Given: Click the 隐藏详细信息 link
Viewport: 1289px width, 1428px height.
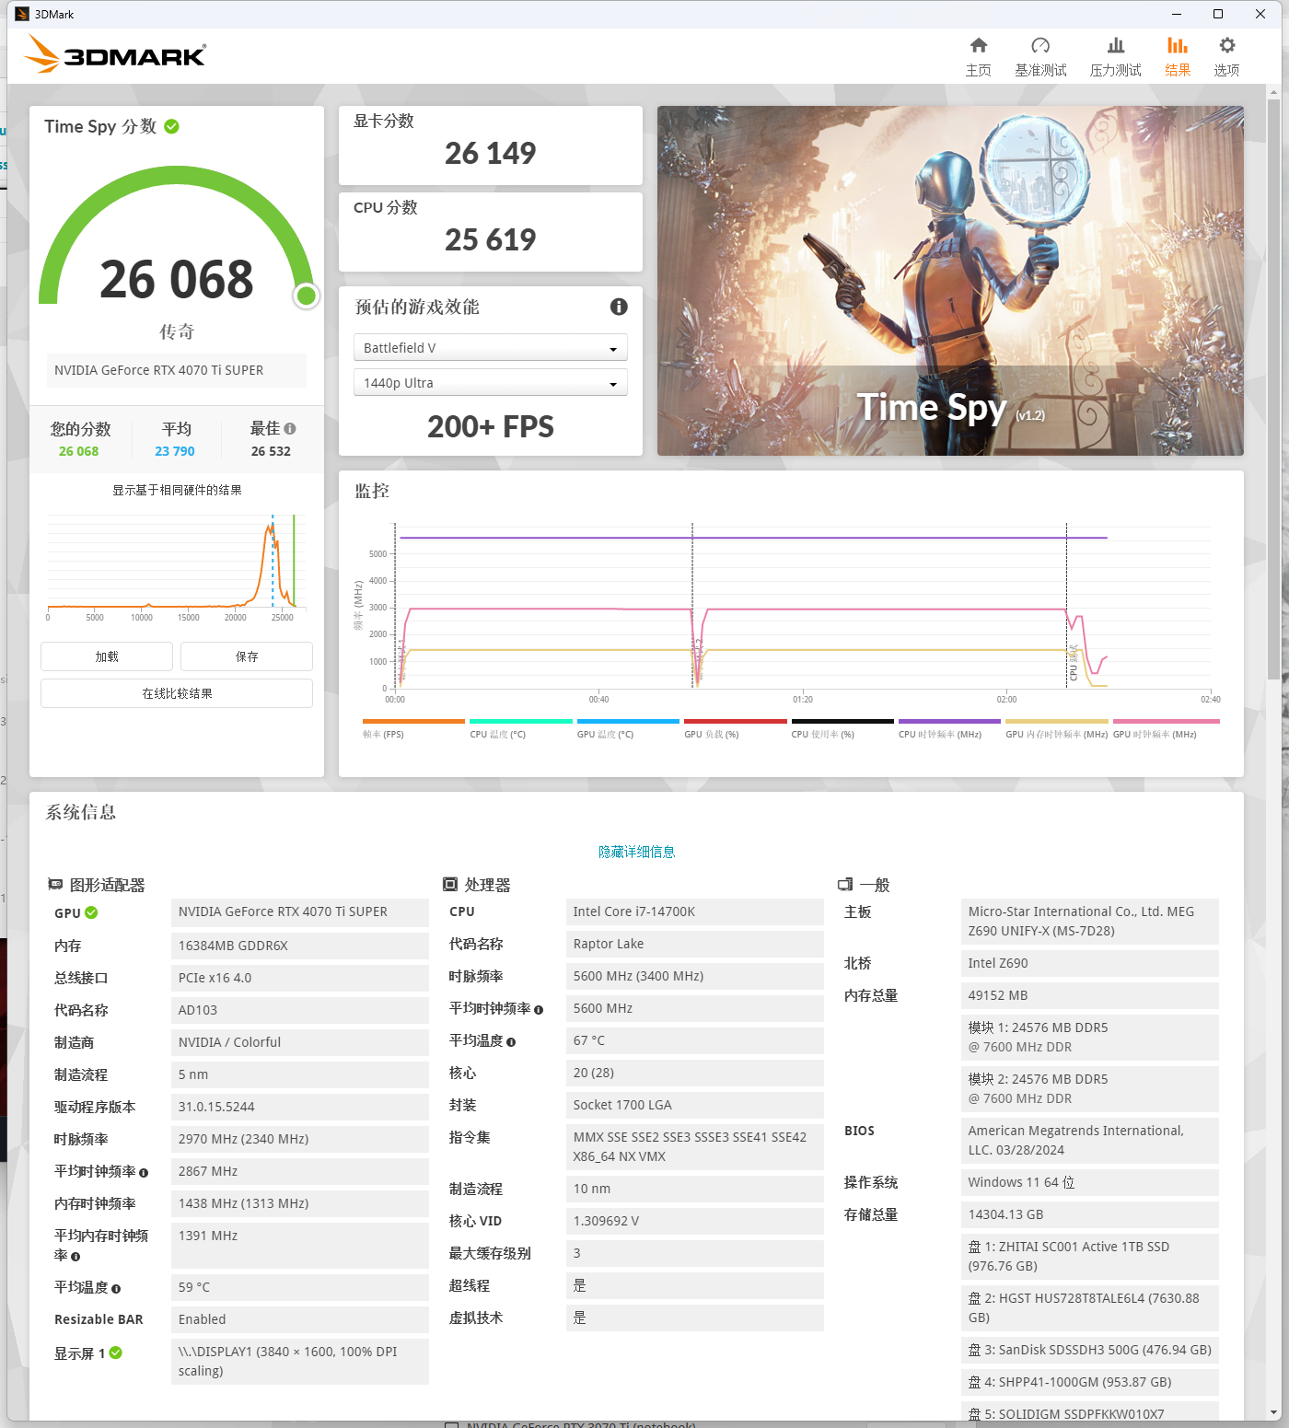Looking at the screenshot, I should (x=636, y=852).
